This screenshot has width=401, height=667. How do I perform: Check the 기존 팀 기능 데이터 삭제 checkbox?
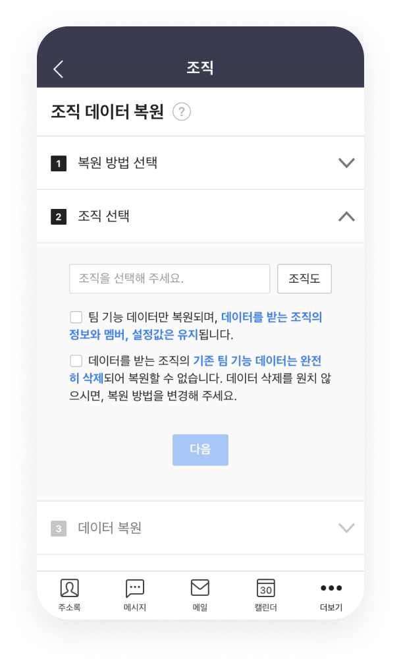[x=76, y=361]
